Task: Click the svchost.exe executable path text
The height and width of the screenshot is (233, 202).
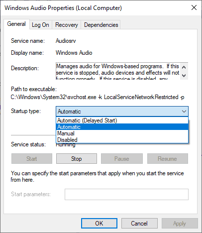Action: [x=98, y=97]
